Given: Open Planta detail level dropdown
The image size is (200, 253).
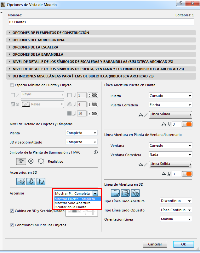Looking at the screenshot, I should tap(82, 133).
